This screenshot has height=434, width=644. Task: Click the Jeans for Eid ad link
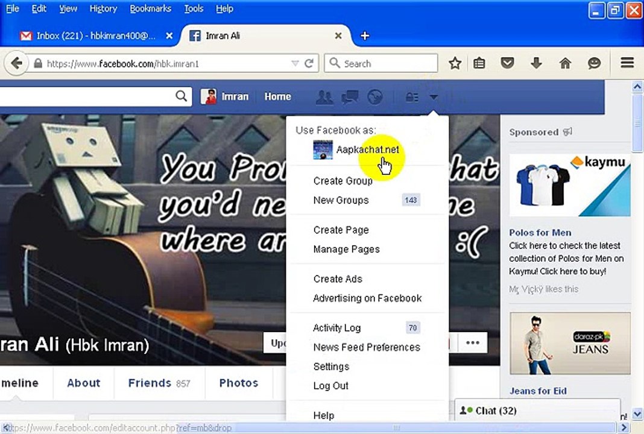(x=538, y=391)
